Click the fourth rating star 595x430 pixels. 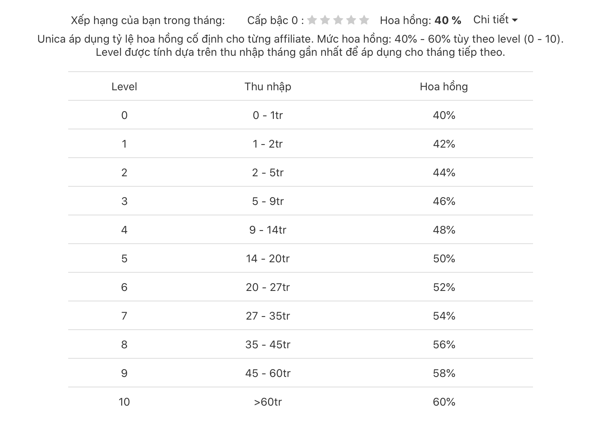coord(351,20)
